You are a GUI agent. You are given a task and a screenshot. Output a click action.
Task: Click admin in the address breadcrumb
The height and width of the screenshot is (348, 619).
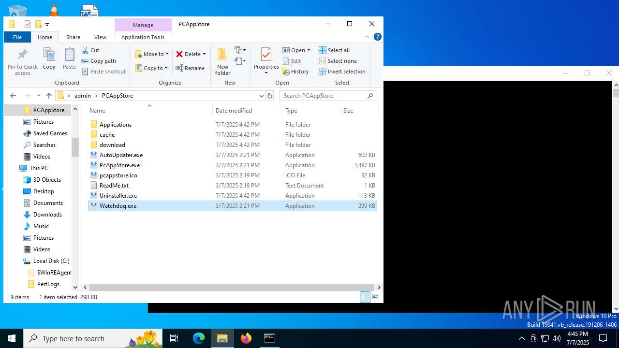(x=82, y=96)
